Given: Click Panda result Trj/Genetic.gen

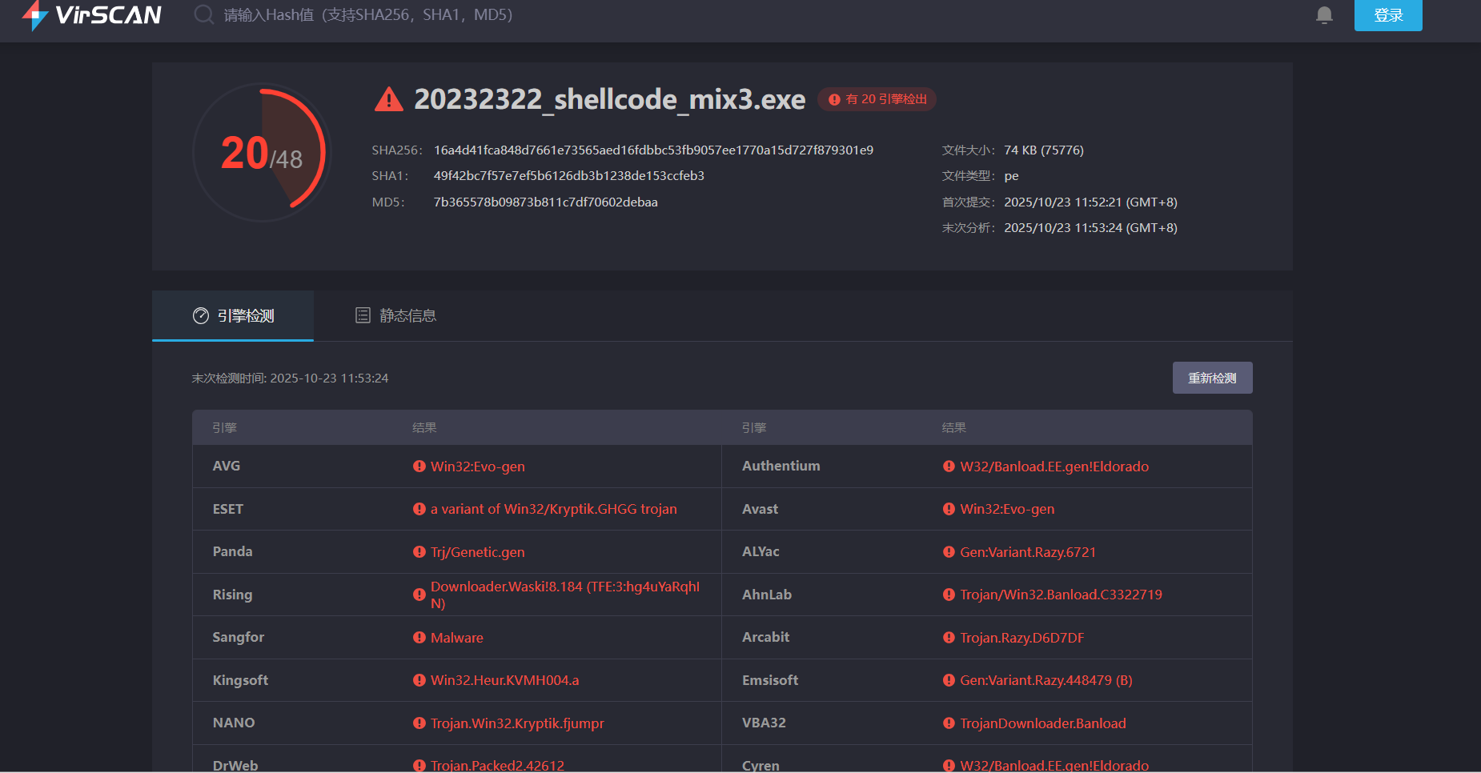Looking at the screenshot, I should pyautogui.click(x=478, y=552).
